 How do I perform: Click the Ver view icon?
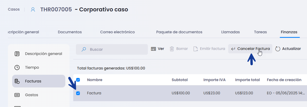coord(153,49)
